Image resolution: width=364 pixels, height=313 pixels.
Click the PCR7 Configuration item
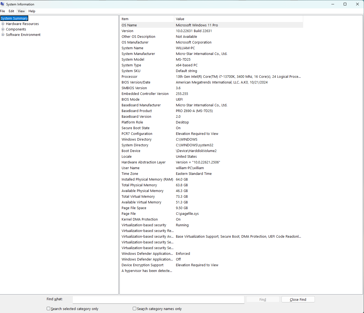tap(137, 134)
